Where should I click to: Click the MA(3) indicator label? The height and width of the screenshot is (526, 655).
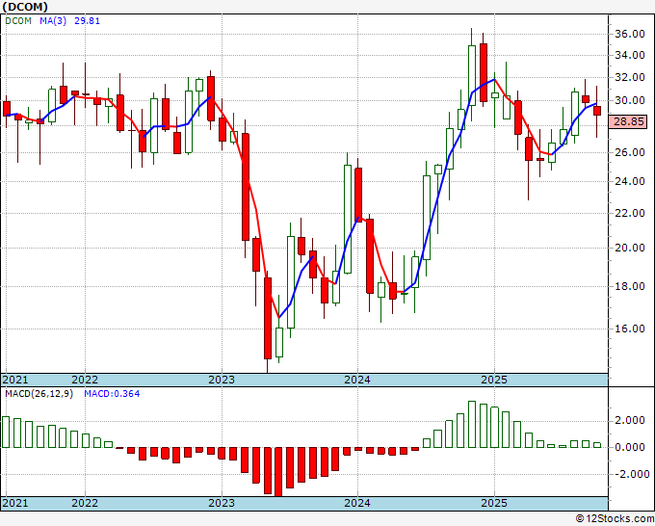pos(53,21)
